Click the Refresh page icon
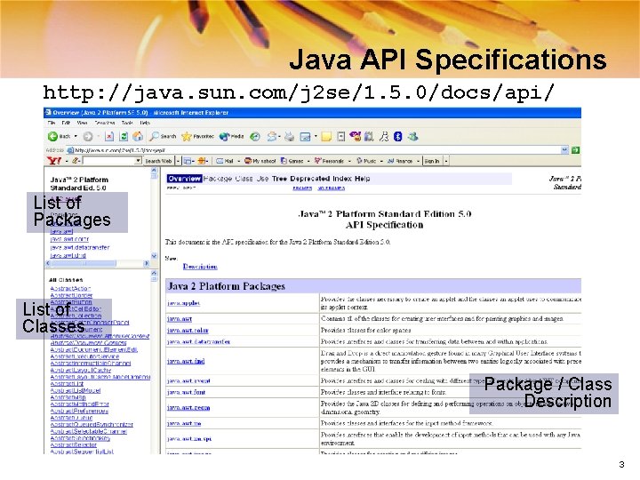This screenshot has width=640, height=480. [x=124, y=136]
